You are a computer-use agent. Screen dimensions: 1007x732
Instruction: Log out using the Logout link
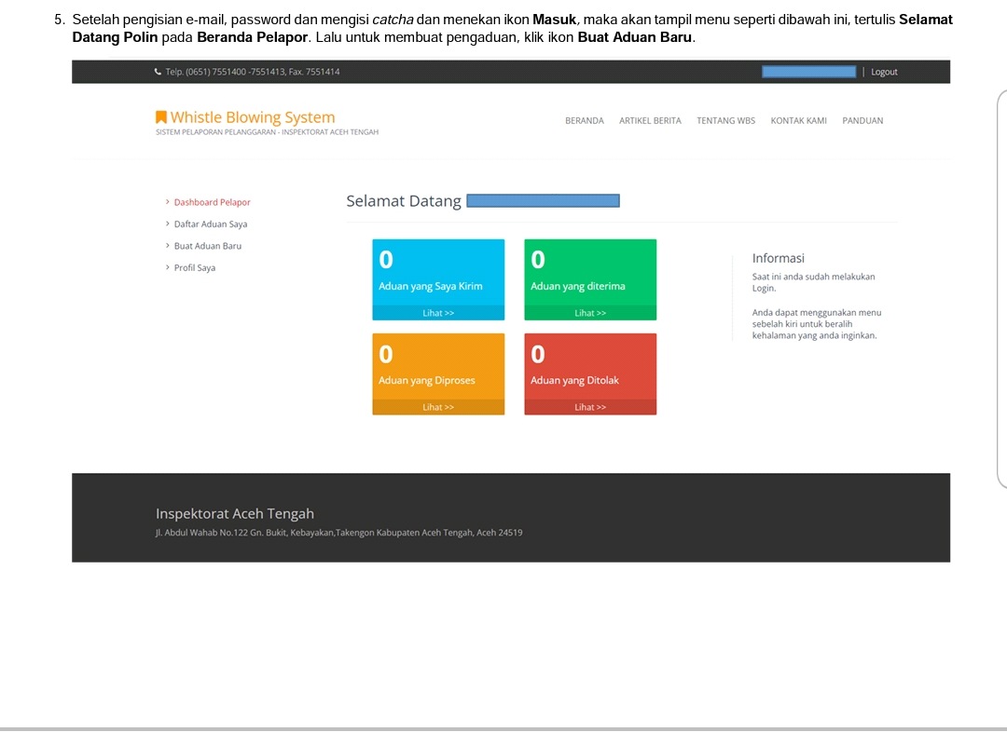pos(884,72)
